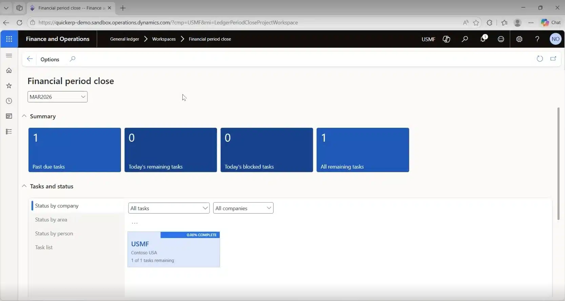Open Today's blocked tasks tile

[x=267, y=150]
